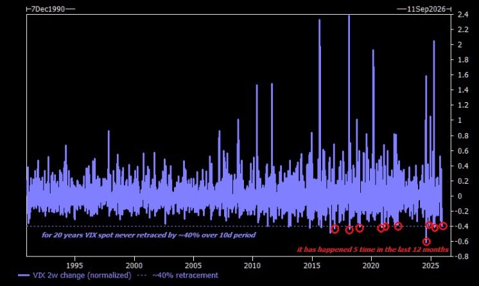Click the 1.4 y-axis value

coord(463,90)
